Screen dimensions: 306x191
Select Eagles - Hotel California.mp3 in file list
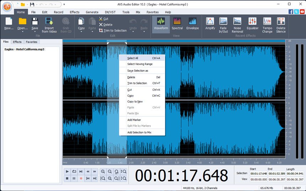(25, 49)
